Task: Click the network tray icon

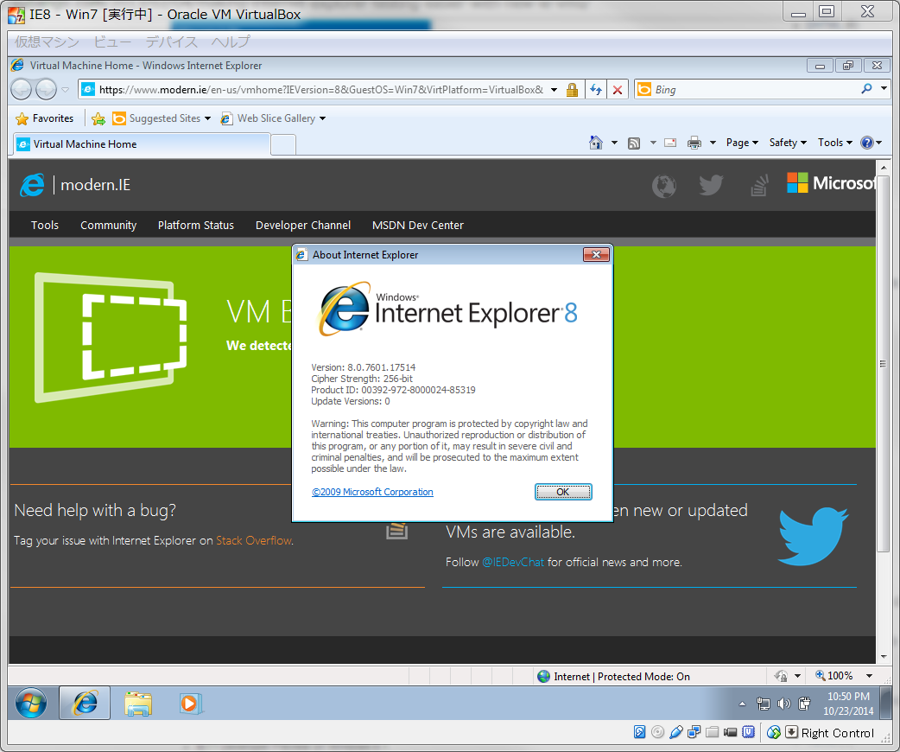Action: (x=763, y=704)
